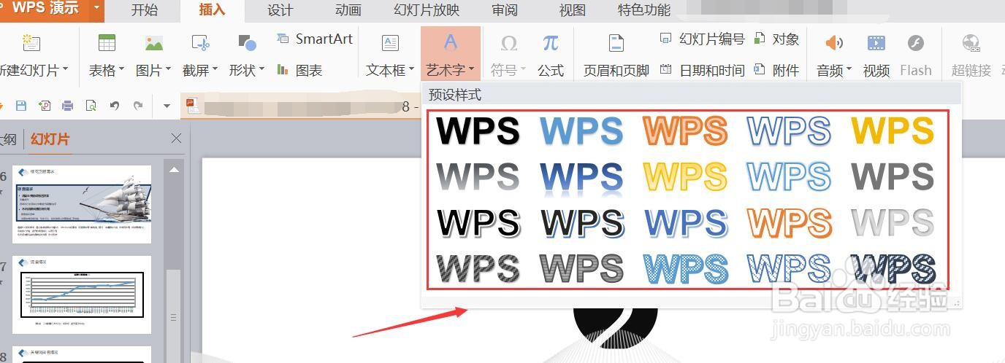Expand the 表格 dropdown arrow

coord(121,70)
